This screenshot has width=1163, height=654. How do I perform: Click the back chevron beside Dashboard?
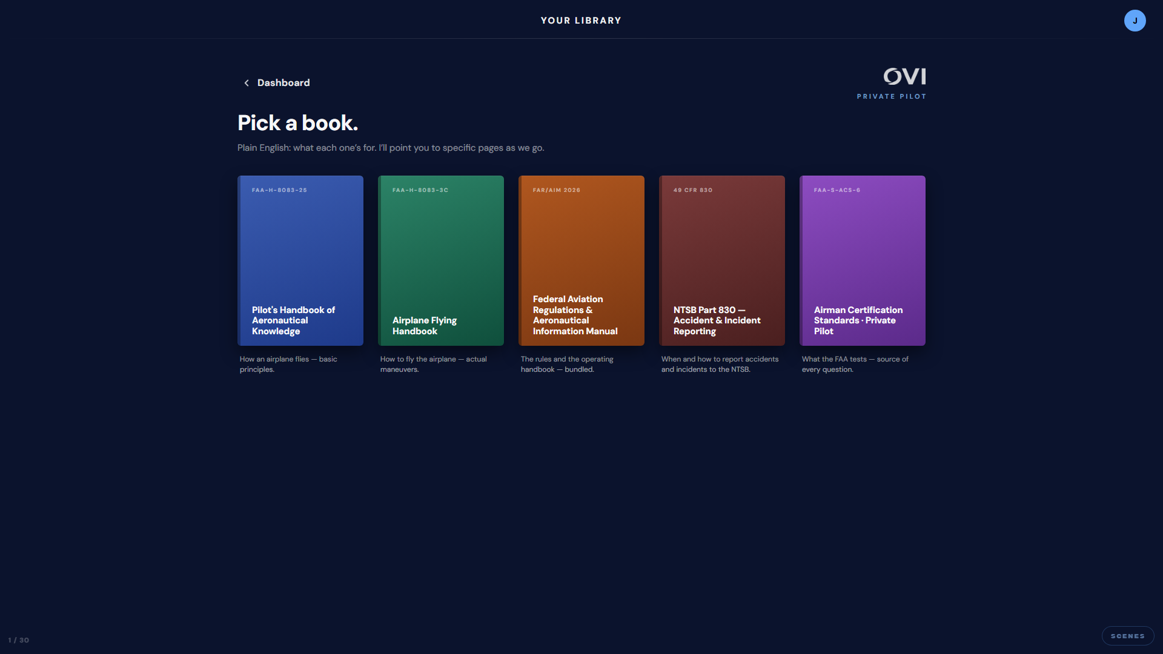pyautogui.click(x=247, y=83)
